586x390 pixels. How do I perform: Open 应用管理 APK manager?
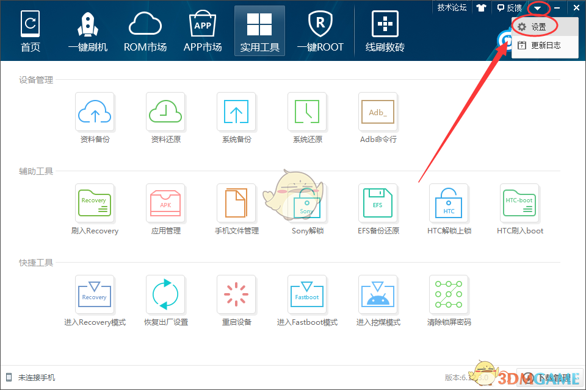[x=165, y=204]
